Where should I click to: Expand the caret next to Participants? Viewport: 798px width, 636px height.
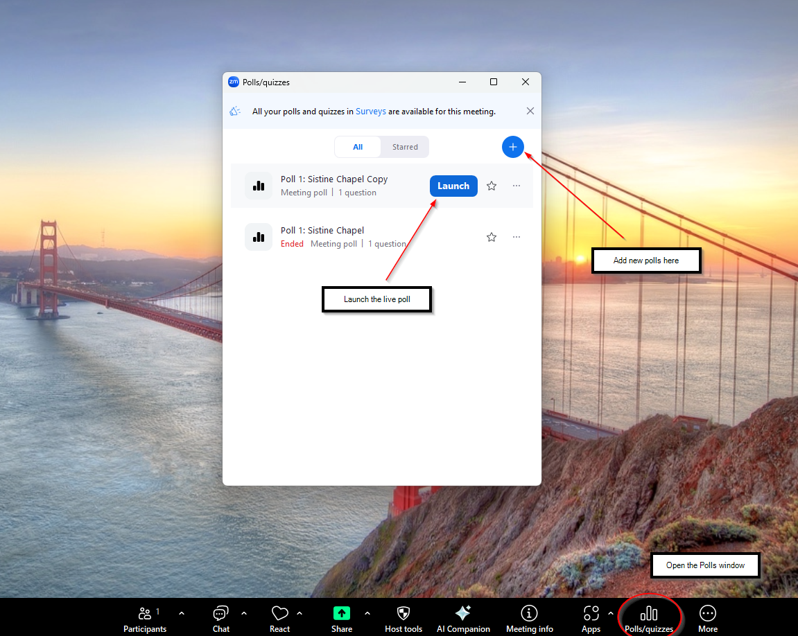182,613
